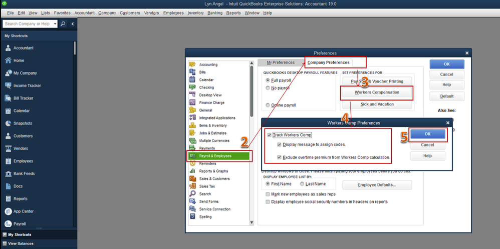The width and height of the screenshot is (500, 249).
Task: Select Sales Tax preferences category
Action: click(207, 186)
